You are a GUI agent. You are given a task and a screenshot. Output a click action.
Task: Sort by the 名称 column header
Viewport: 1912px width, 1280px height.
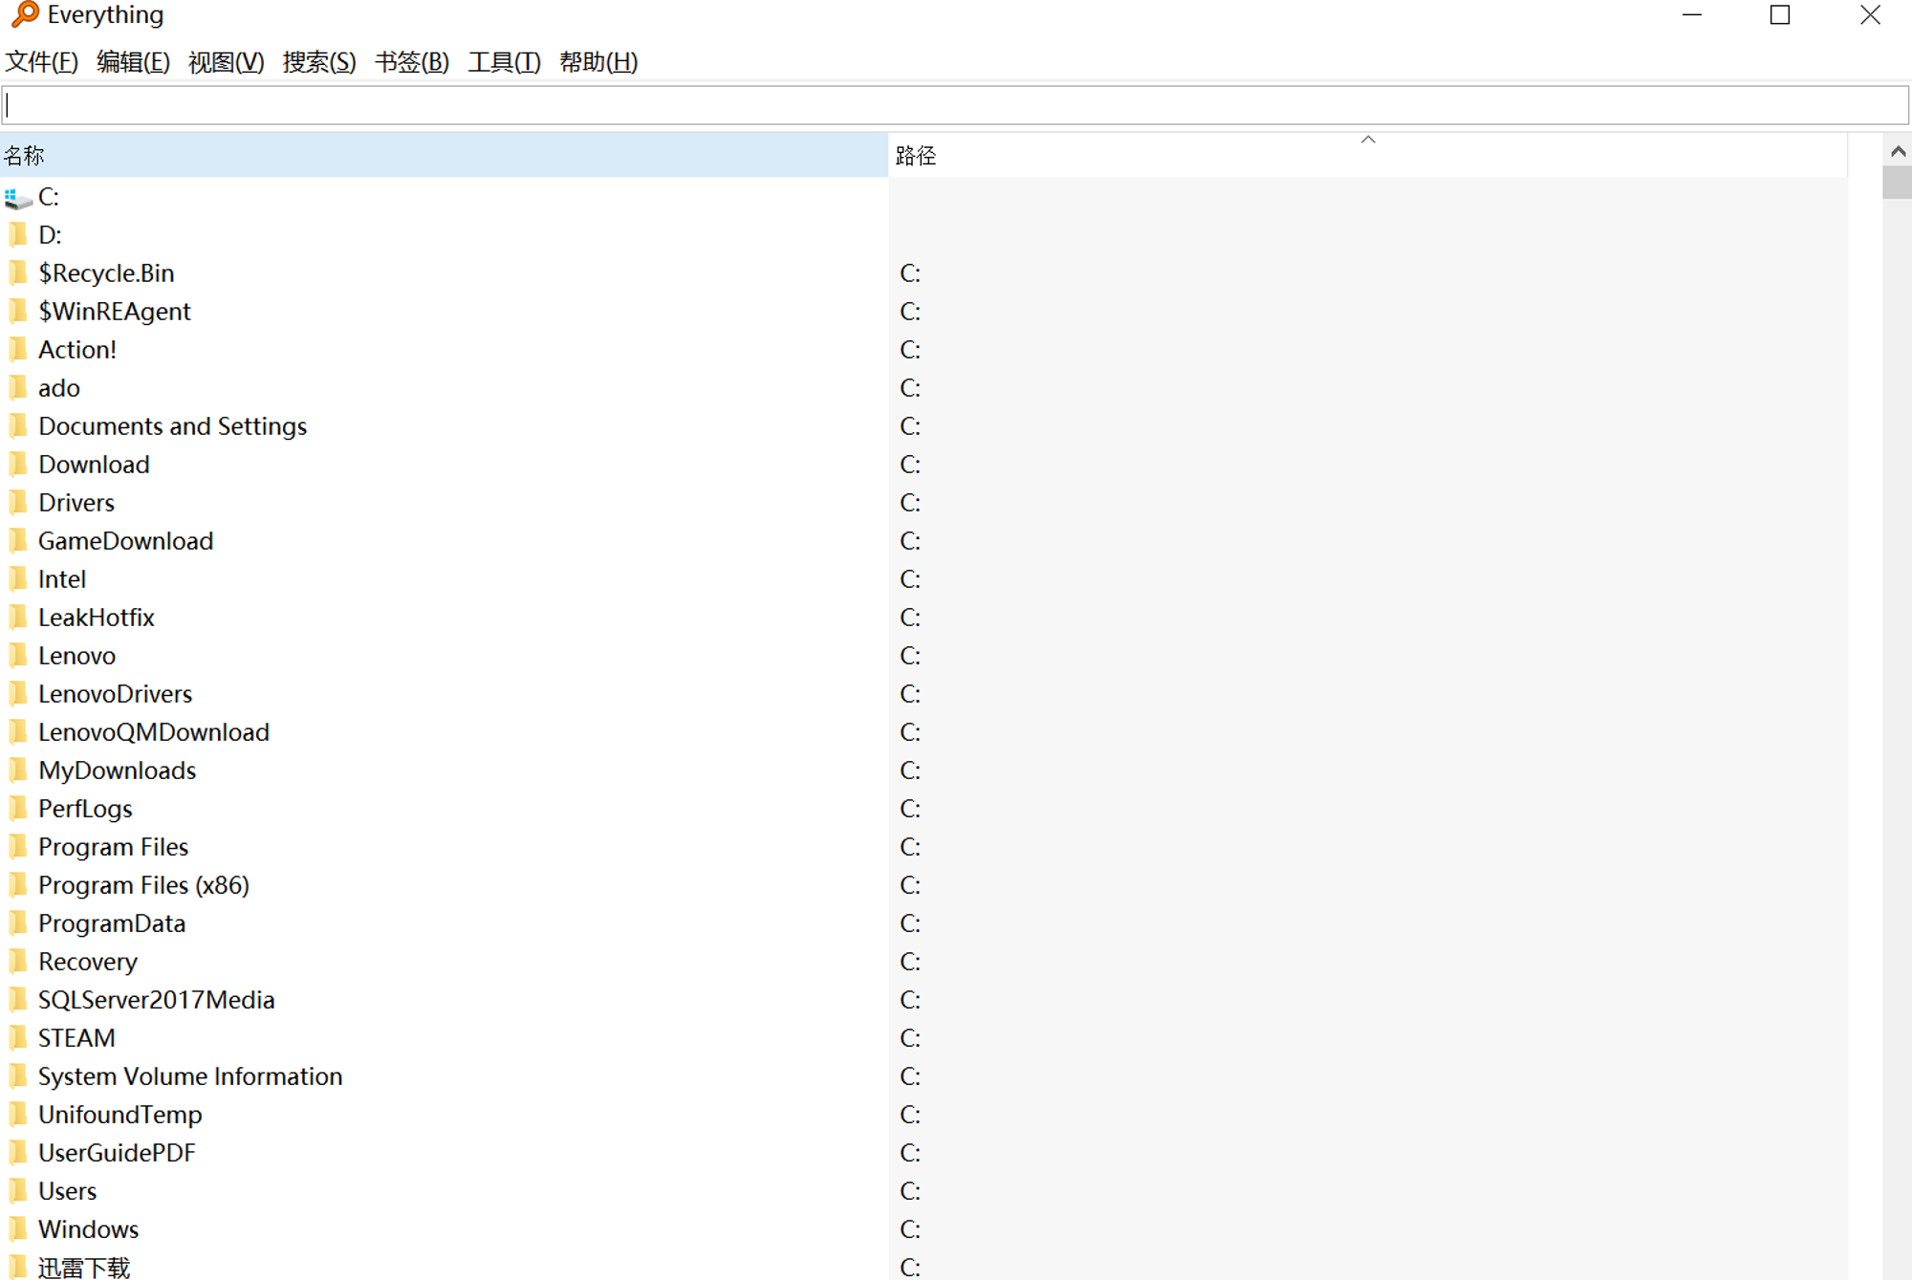coord(444,155)
